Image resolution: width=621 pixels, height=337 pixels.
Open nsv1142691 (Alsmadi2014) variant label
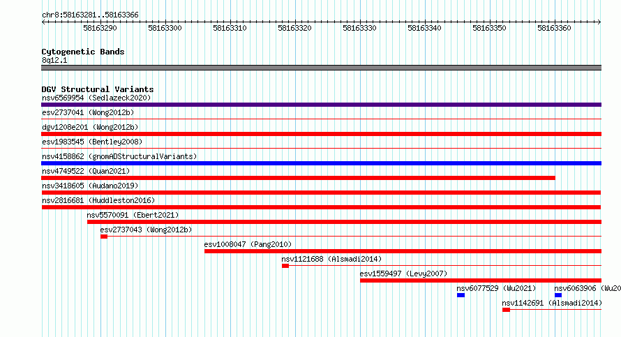point(552,303)
